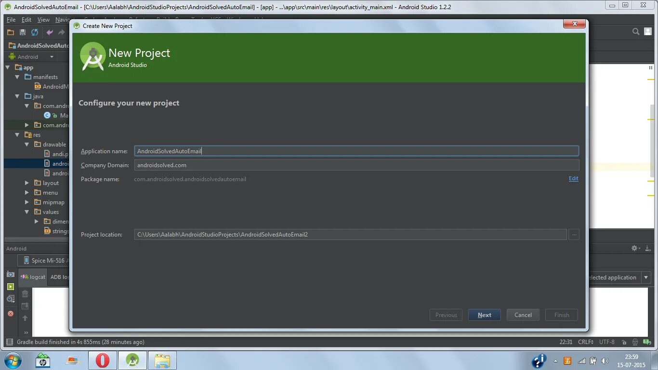Screen dimensions: 658x370
Task: Collapse the java folder node
Action: 17,96
